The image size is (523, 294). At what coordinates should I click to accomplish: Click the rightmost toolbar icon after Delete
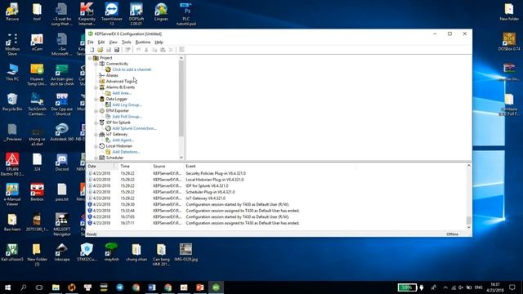181,50
